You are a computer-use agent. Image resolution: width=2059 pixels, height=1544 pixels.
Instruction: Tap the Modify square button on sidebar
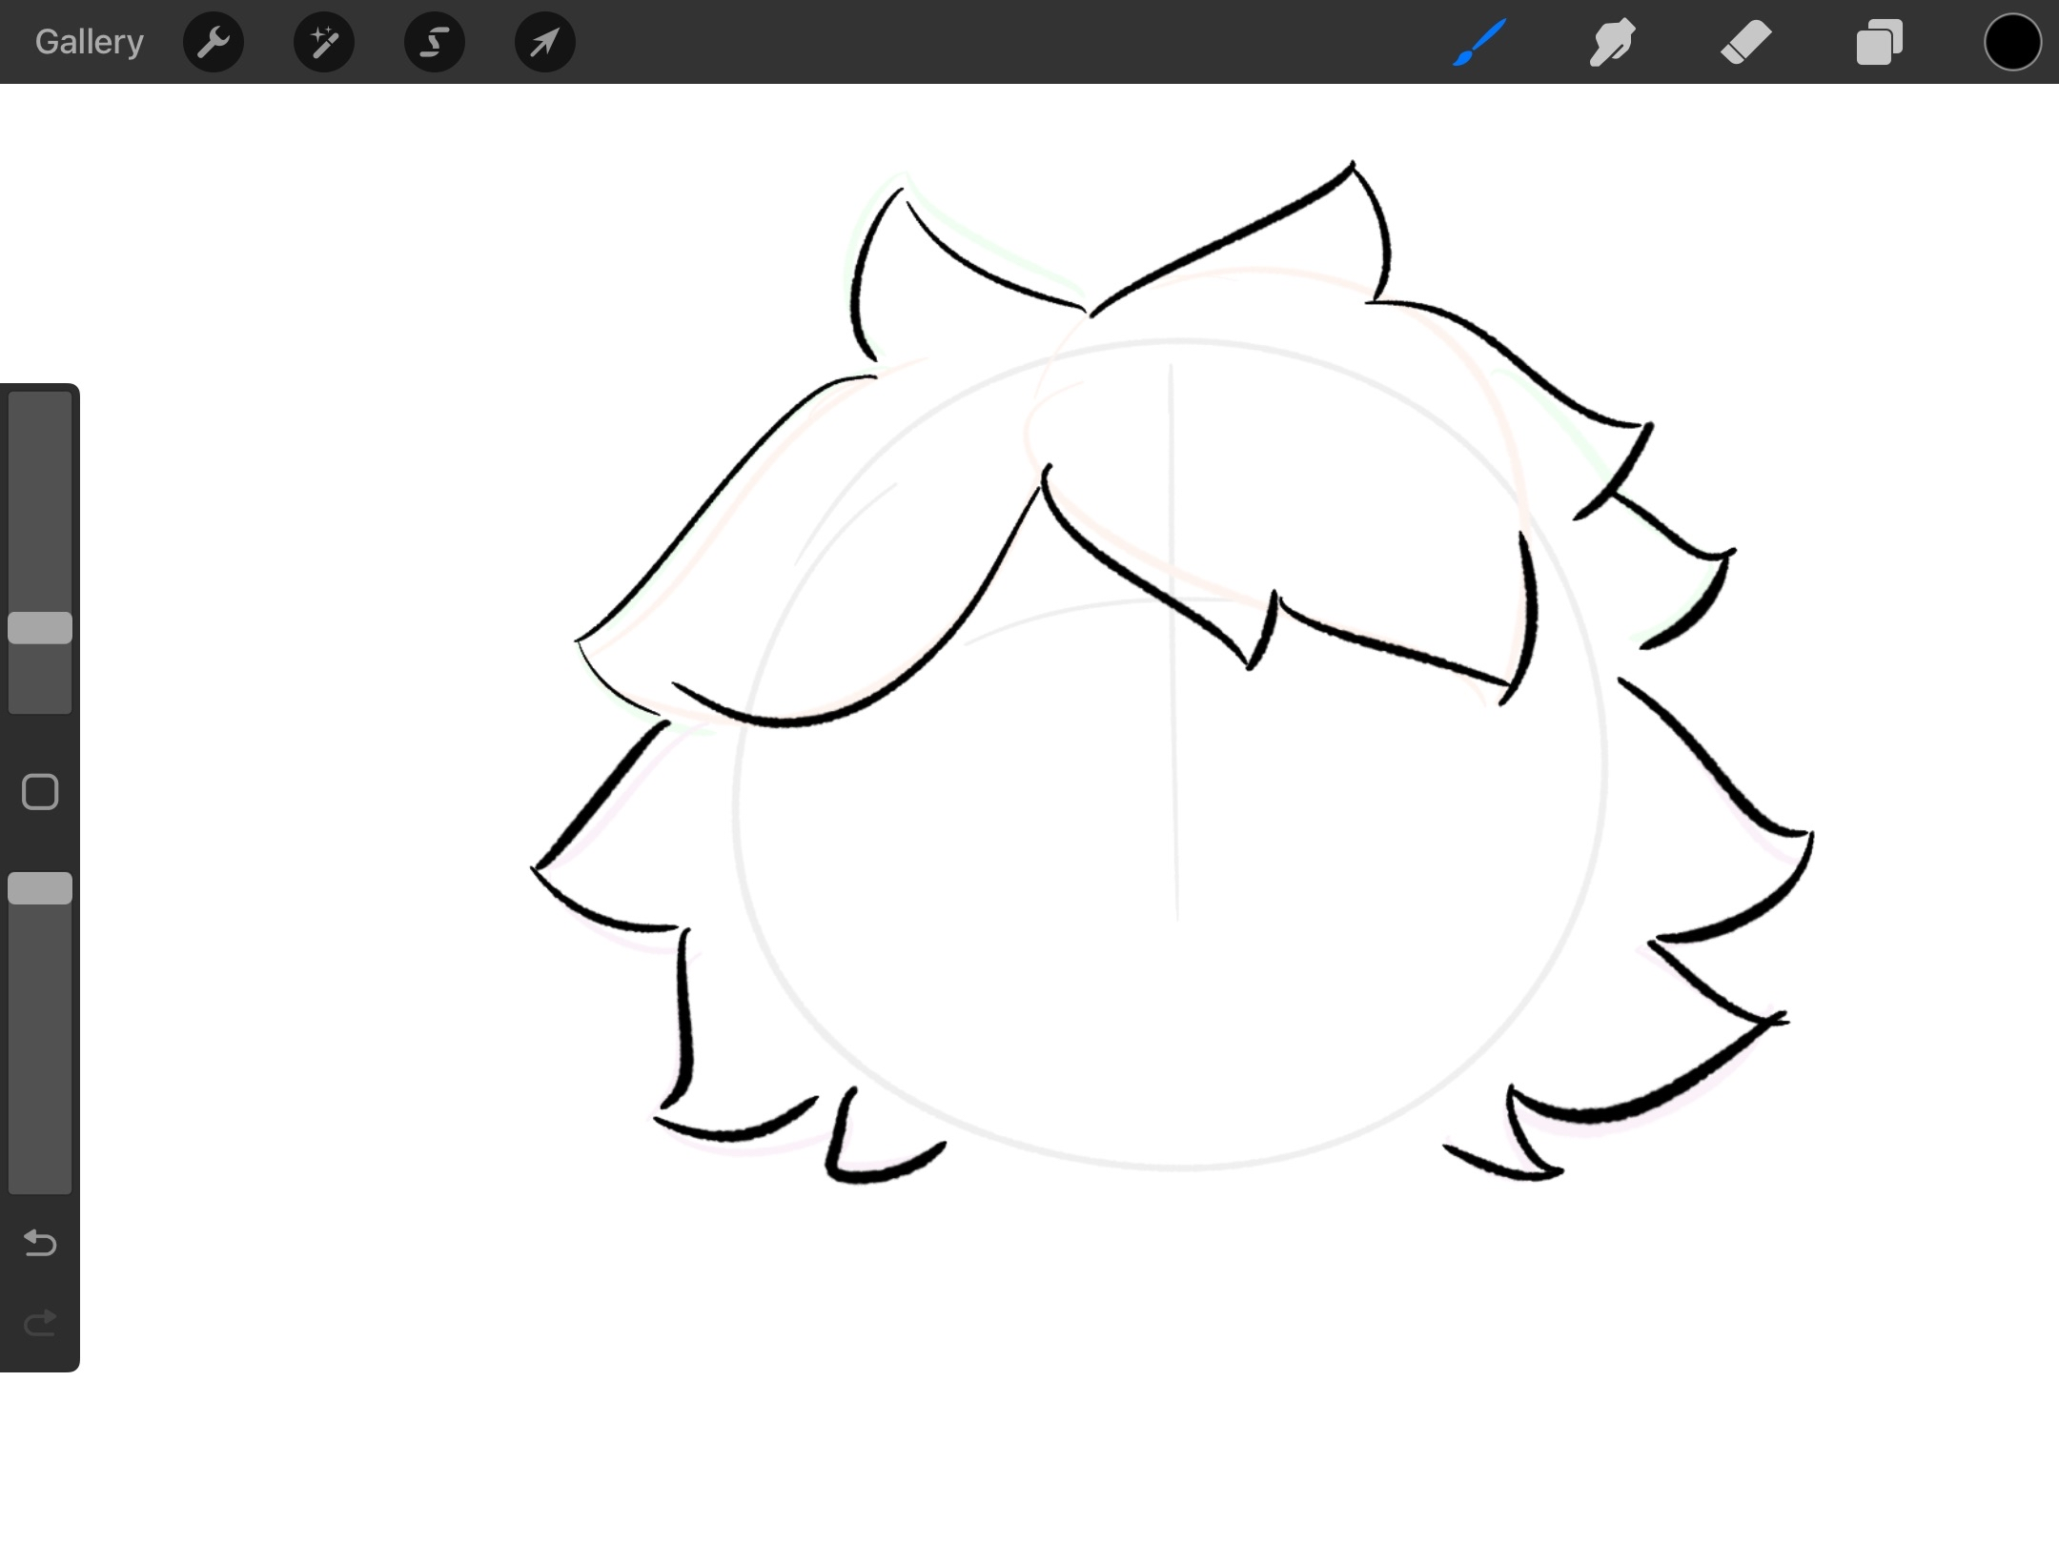coord(40,792)
